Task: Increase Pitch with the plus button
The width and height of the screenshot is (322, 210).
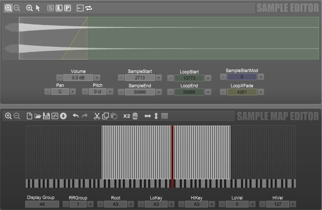Action: [110, 92]
